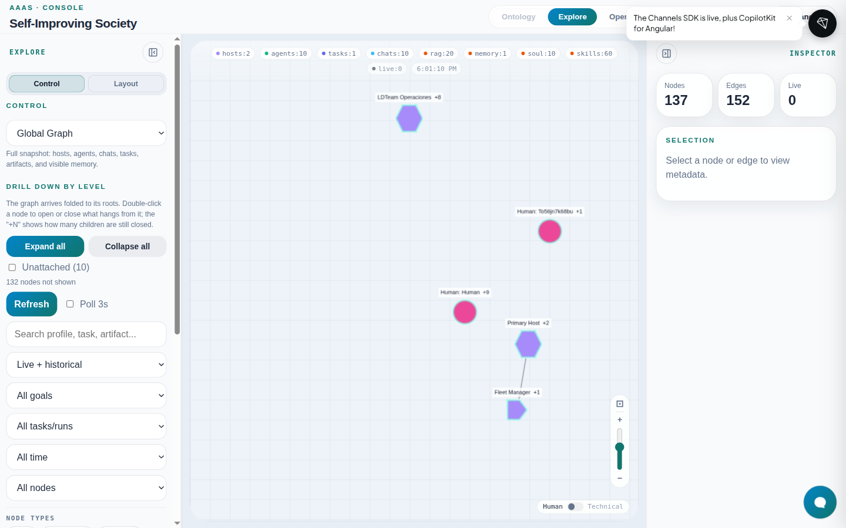Screen dimensions: 846x528
Task: Click the rag:20 legend chip
Action: (439, 53)
